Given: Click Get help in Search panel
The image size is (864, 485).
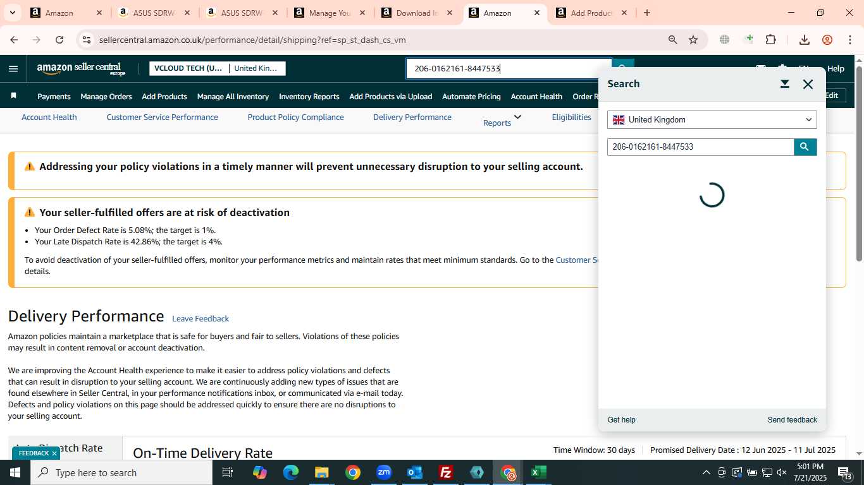Looking at the screenshot, I should click(x=621, y=420).
